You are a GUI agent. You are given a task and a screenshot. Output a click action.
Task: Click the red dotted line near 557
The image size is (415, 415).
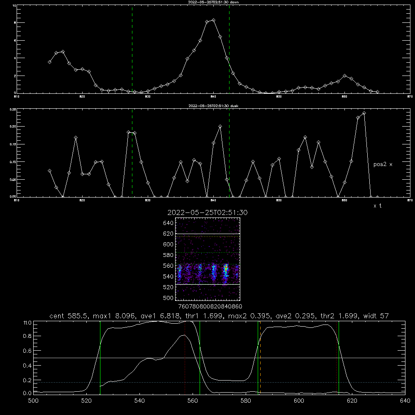[x=185, y=357]
